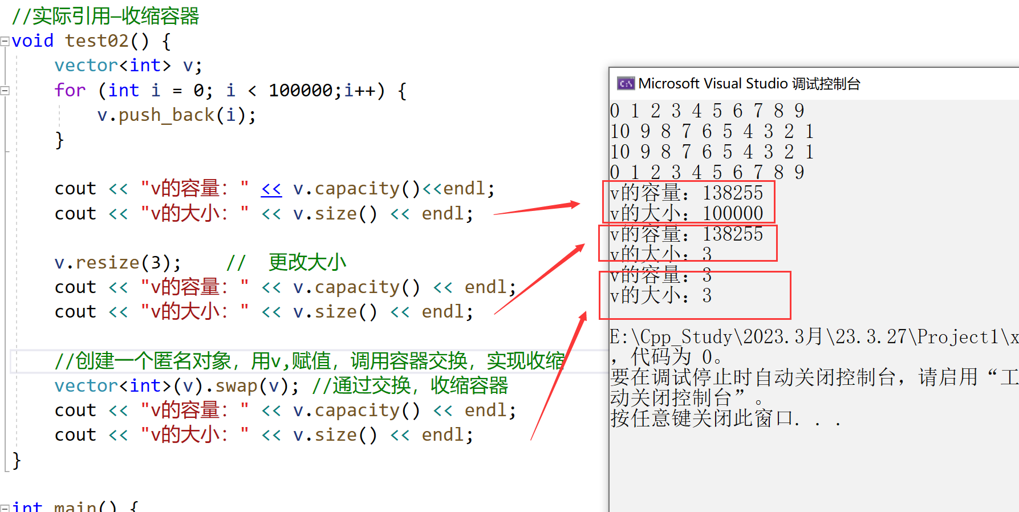Click the v.push_back(i); statement
The width and height of the screenshot is (1019, 512).
[x=177, y=115]
